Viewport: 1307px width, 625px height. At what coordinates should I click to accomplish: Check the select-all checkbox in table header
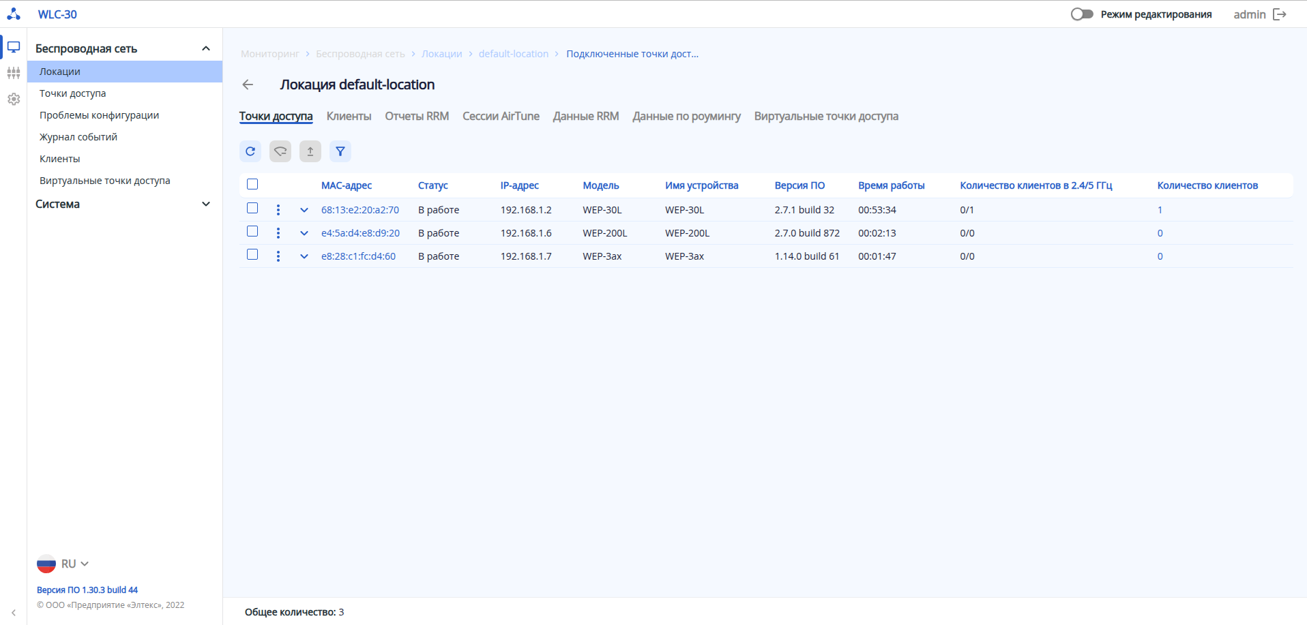[x=252, y=184]
